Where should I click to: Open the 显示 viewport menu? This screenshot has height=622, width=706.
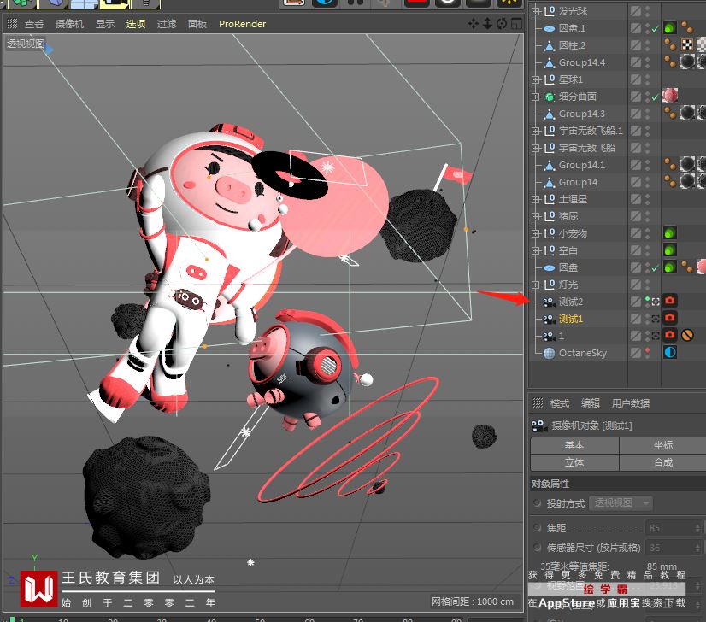(x=105, y=24)
